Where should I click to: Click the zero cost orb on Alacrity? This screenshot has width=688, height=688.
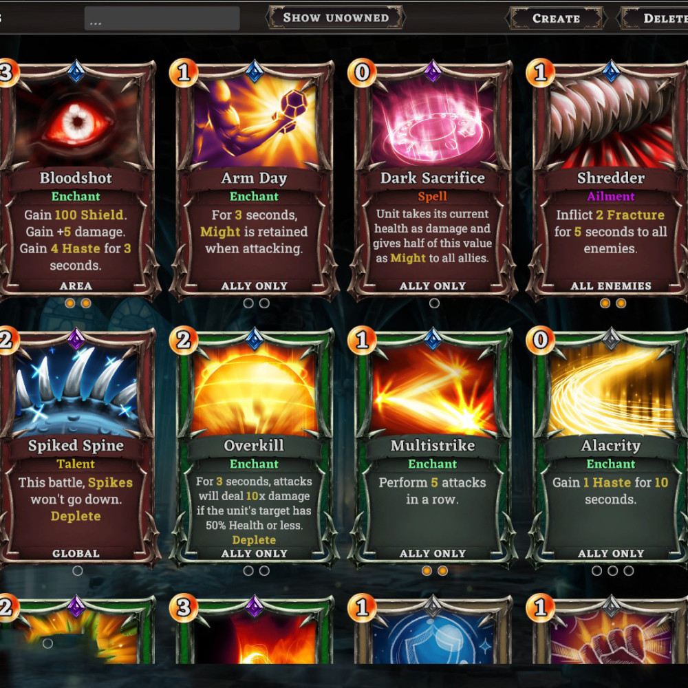540,341
